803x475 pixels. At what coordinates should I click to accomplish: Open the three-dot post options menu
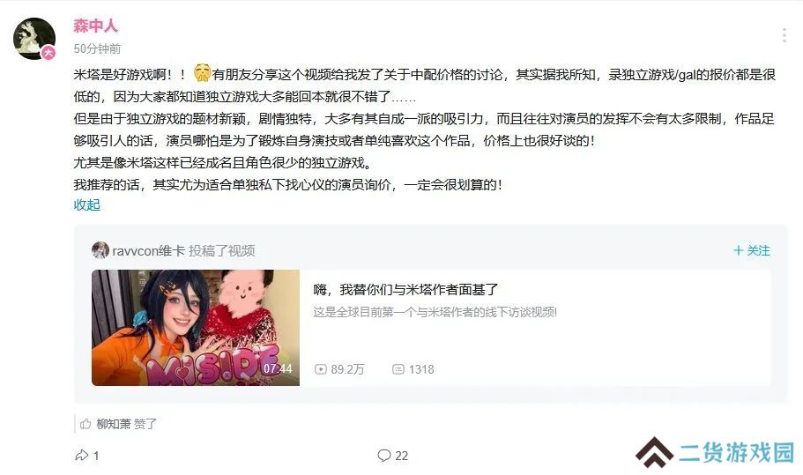tap(784, 35)
